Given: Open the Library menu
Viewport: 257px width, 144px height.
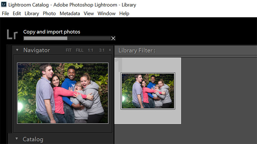Looking at the screenshot, I should tap(32, 13).
